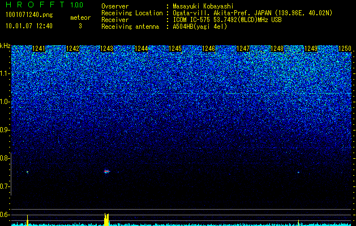Screen dimensions: 356x226
Task: Click the 1250 time marker
Action: 345,49
